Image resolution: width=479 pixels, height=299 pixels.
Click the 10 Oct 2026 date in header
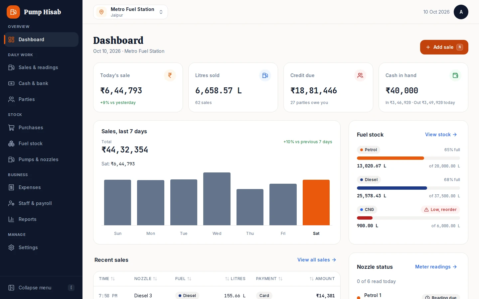[436, 12]
